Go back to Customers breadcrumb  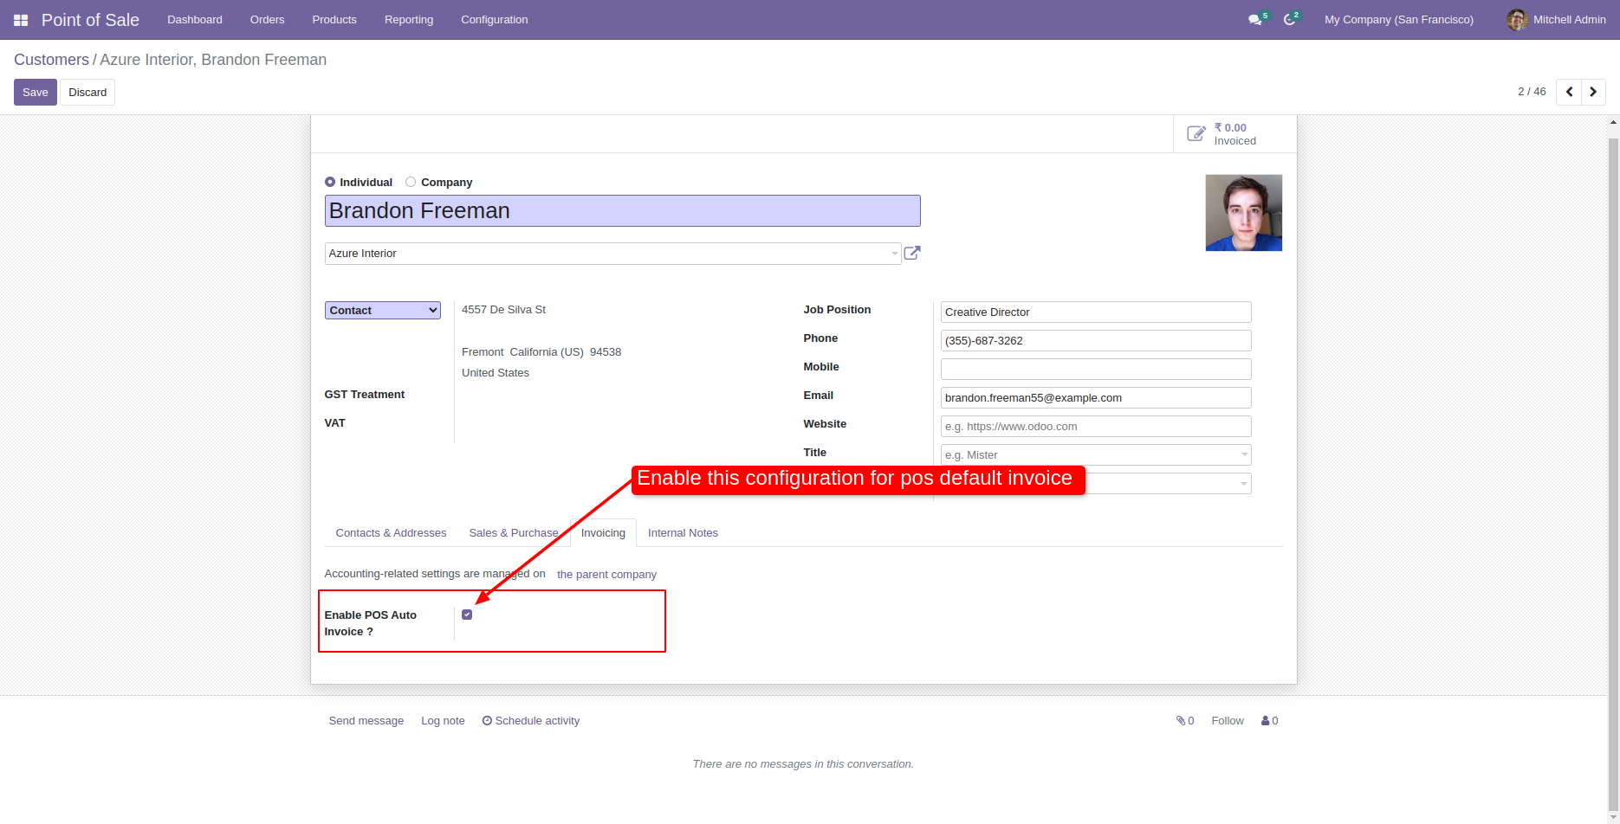[51, 60]
